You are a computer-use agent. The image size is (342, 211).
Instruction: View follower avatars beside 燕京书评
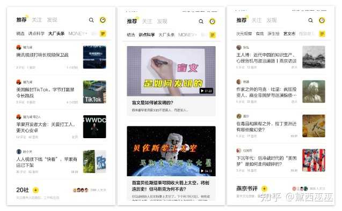tap(300, 189)
